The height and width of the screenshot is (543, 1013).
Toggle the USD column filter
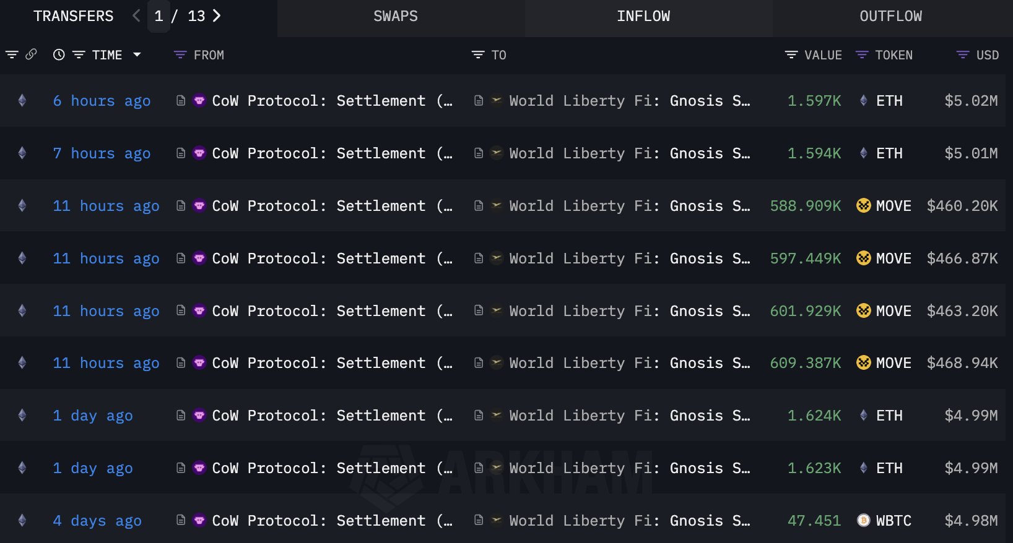pos(963,55)
